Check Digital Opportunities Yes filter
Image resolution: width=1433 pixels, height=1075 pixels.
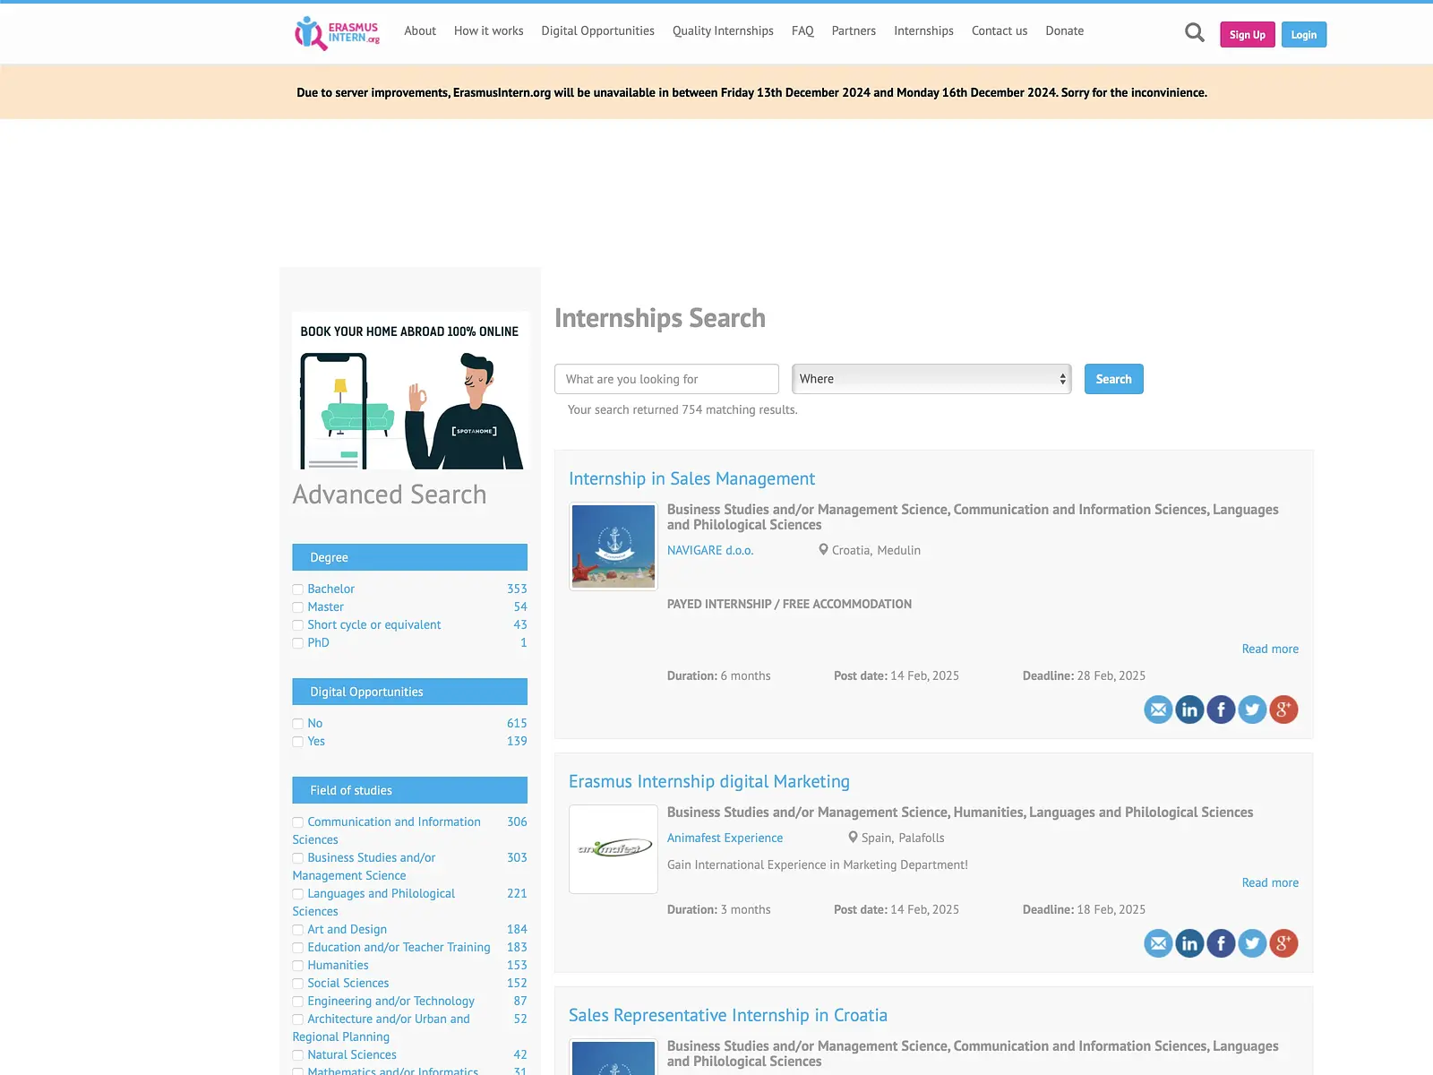pyautogui.click(x=297, y=742)
